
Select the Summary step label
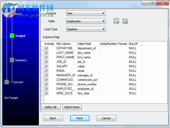[x=21, y=60]
